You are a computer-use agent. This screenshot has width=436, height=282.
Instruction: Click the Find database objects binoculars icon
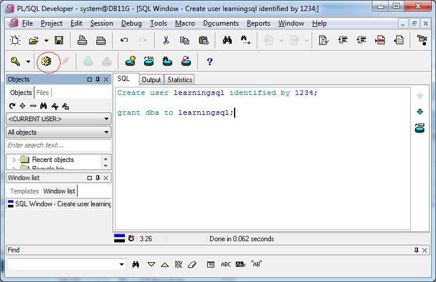(x=168, y=61)
